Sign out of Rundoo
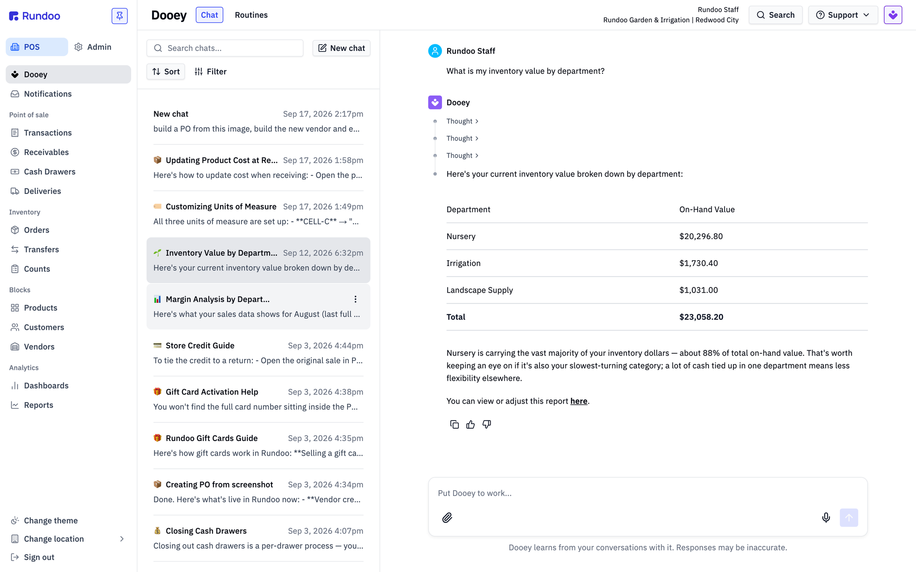 68,557
